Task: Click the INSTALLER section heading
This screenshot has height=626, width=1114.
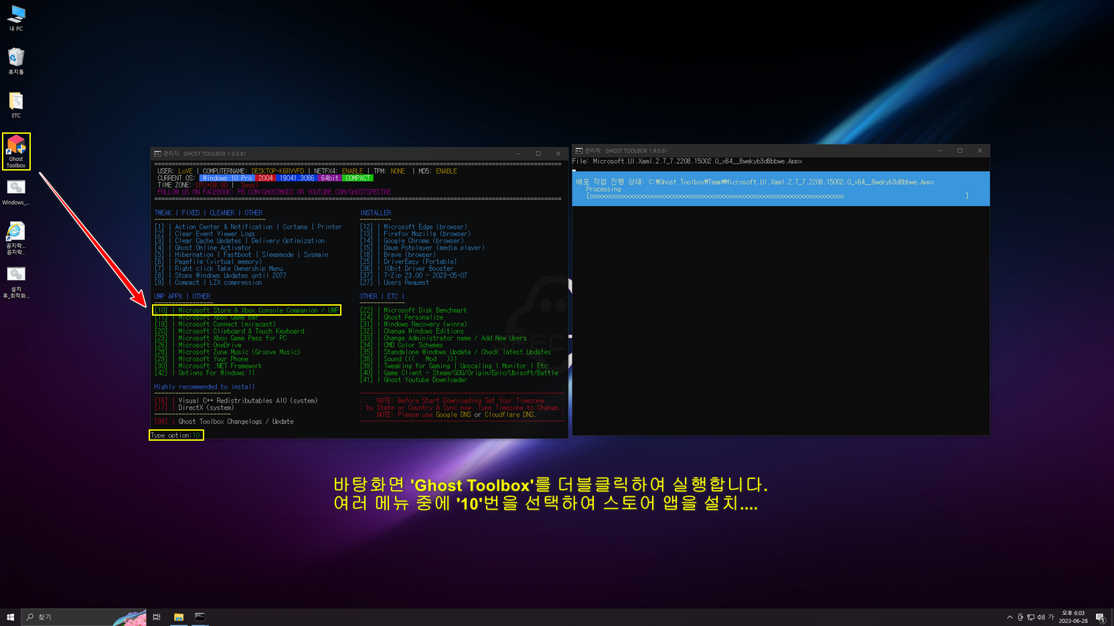Action: coord(376,213)
